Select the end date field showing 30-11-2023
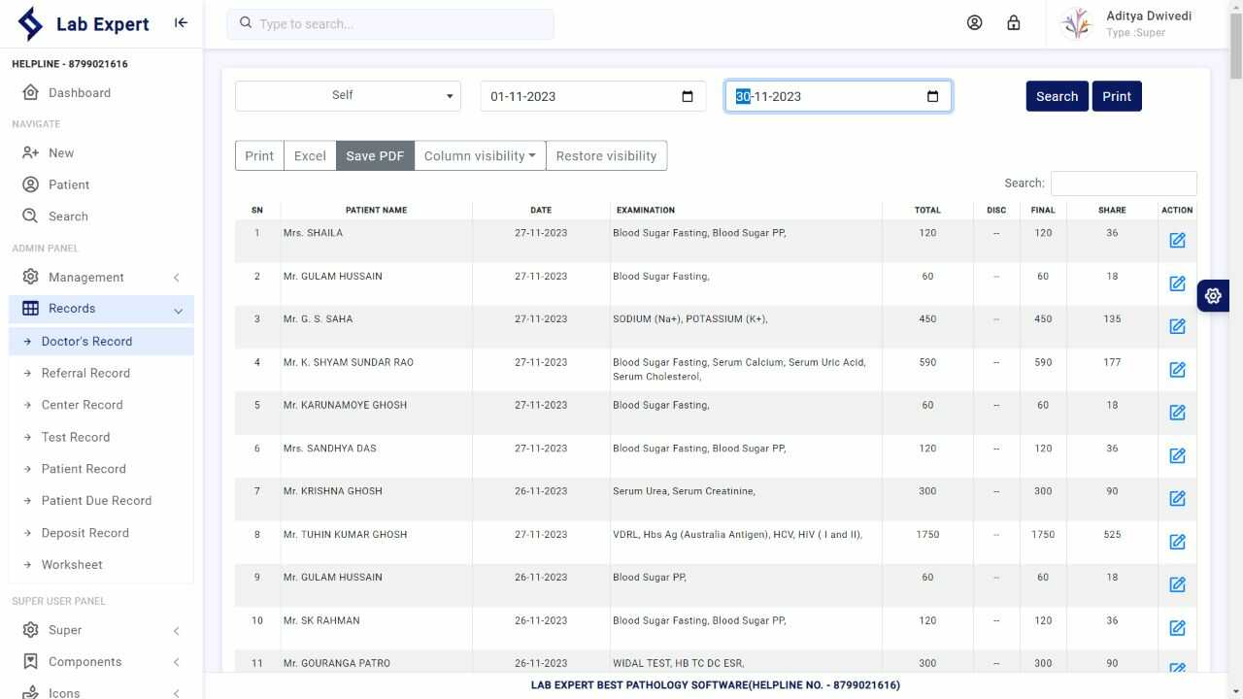This screenshot has width=1243, height=699. point(830,95)
